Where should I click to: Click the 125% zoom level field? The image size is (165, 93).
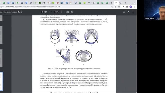point(57,12)
